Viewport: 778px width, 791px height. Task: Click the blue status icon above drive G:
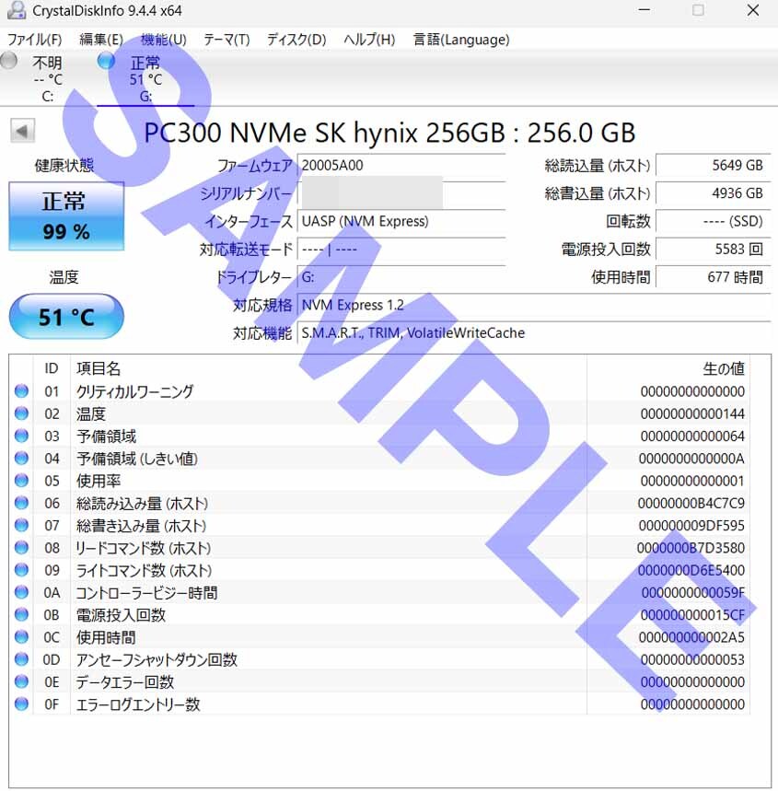click(x=104, y=61)
